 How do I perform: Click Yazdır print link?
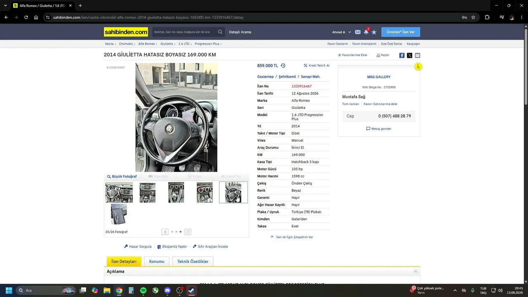click(383, 55)
